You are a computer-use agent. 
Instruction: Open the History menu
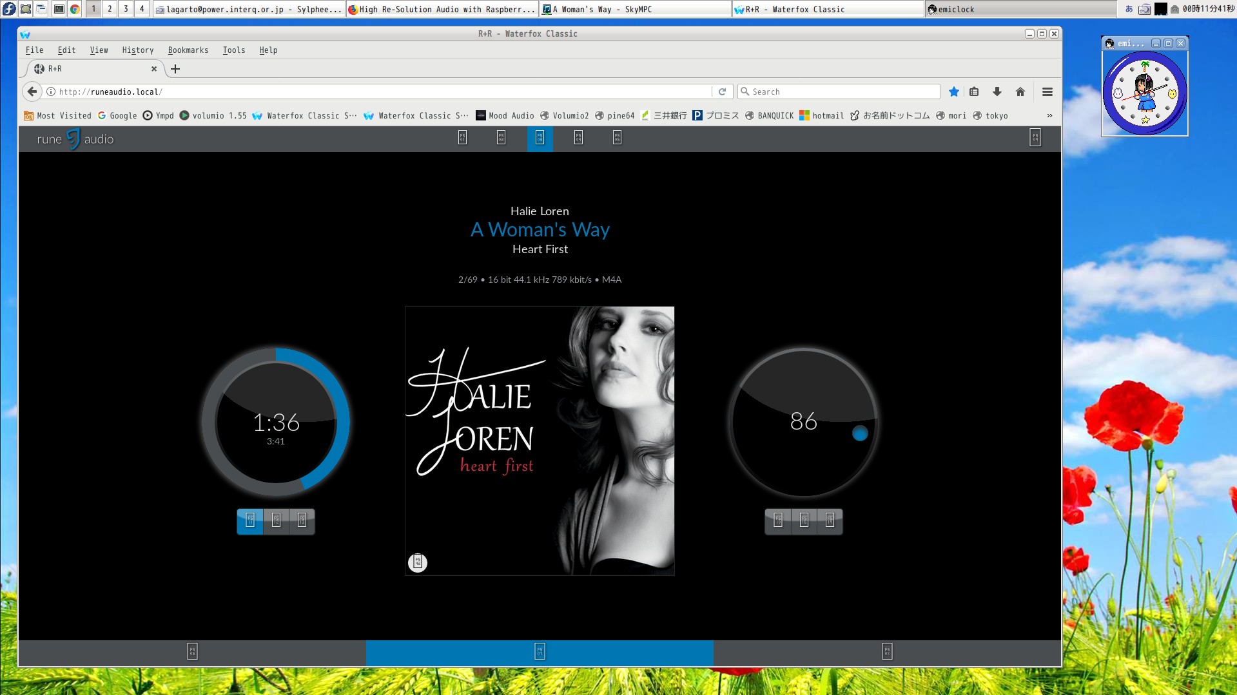138,50
